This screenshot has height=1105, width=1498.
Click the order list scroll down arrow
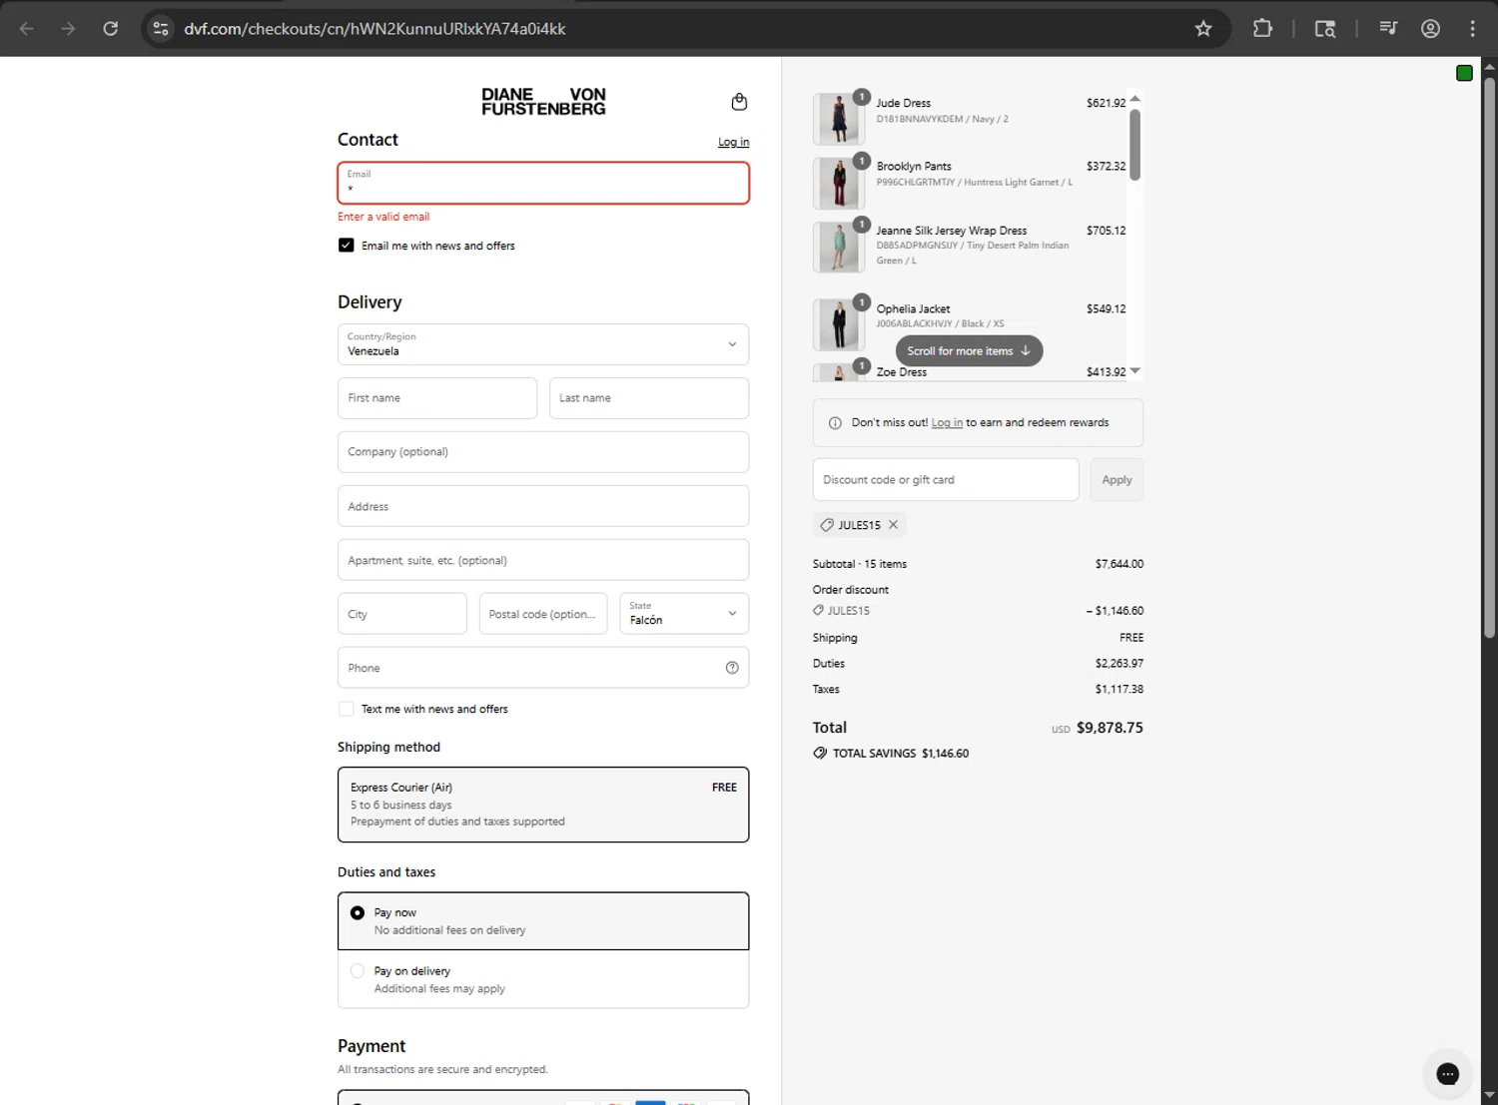pyautogui.click(x=1134, y=371)
